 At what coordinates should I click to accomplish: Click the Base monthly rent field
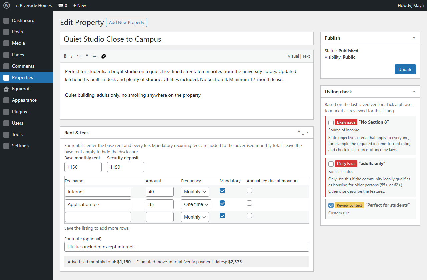coord(83,167)
